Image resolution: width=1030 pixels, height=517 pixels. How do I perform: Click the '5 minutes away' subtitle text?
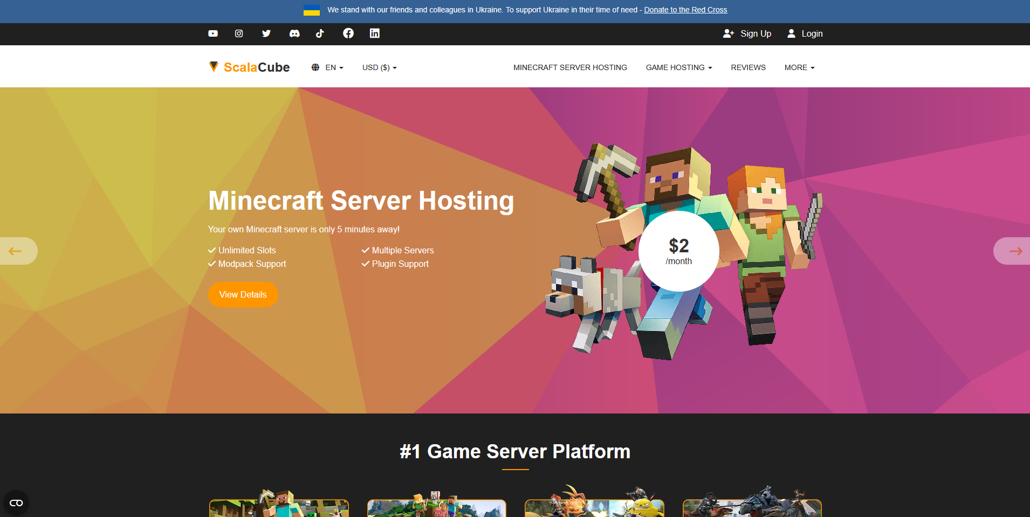coord(304,229)
